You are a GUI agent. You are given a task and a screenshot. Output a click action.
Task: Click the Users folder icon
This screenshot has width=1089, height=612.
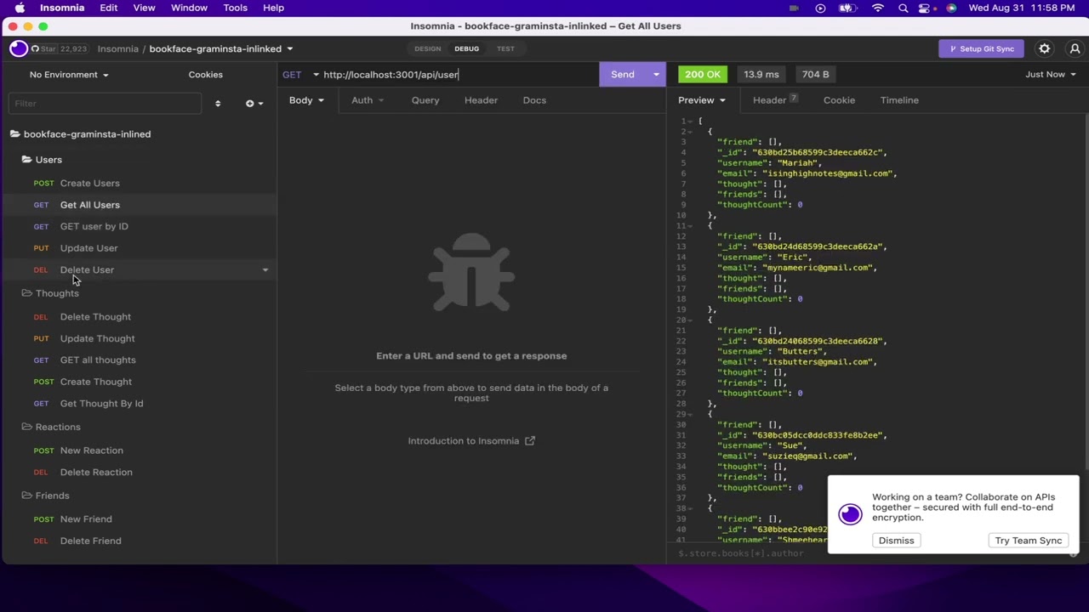coord(27,160)
